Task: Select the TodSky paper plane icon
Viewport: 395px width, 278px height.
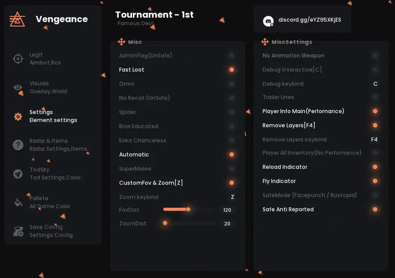Action: [18, 174]
